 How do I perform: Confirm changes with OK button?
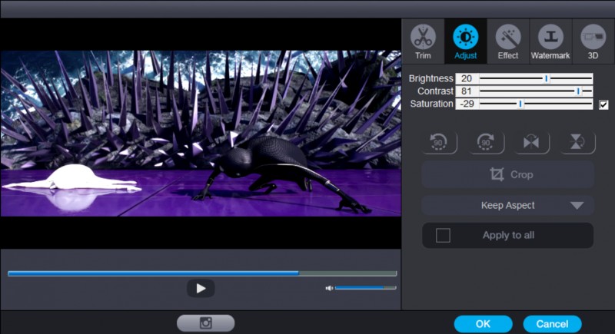483,323
